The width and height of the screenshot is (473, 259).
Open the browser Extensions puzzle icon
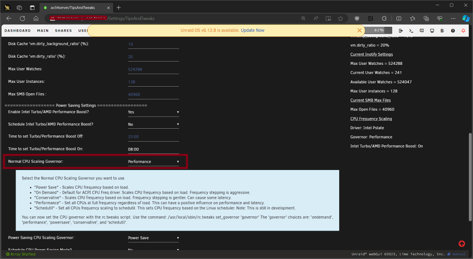(384, 18)
